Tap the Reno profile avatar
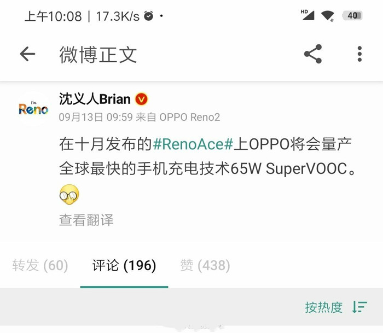Image resolution: width=383 pixels, height=333 pixels. tap(33, 109)
